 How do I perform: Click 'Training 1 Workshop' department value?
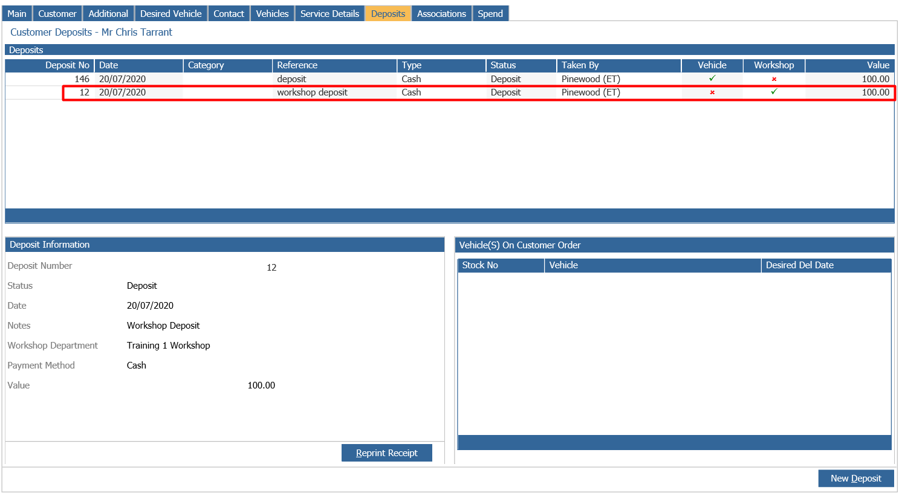click(x=169, y=346)
